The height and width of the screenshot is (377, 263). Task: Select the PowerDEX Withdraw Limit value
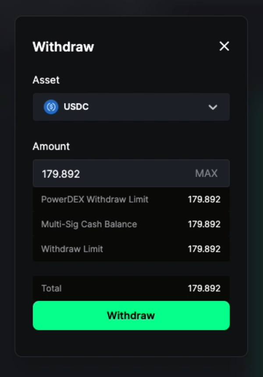pos(204,199)
